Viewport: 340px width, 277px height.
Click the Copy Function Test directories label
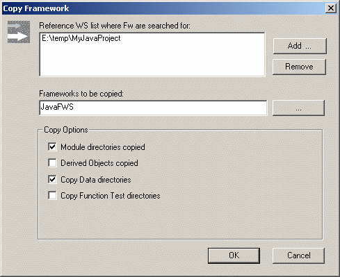pos(111,196)
